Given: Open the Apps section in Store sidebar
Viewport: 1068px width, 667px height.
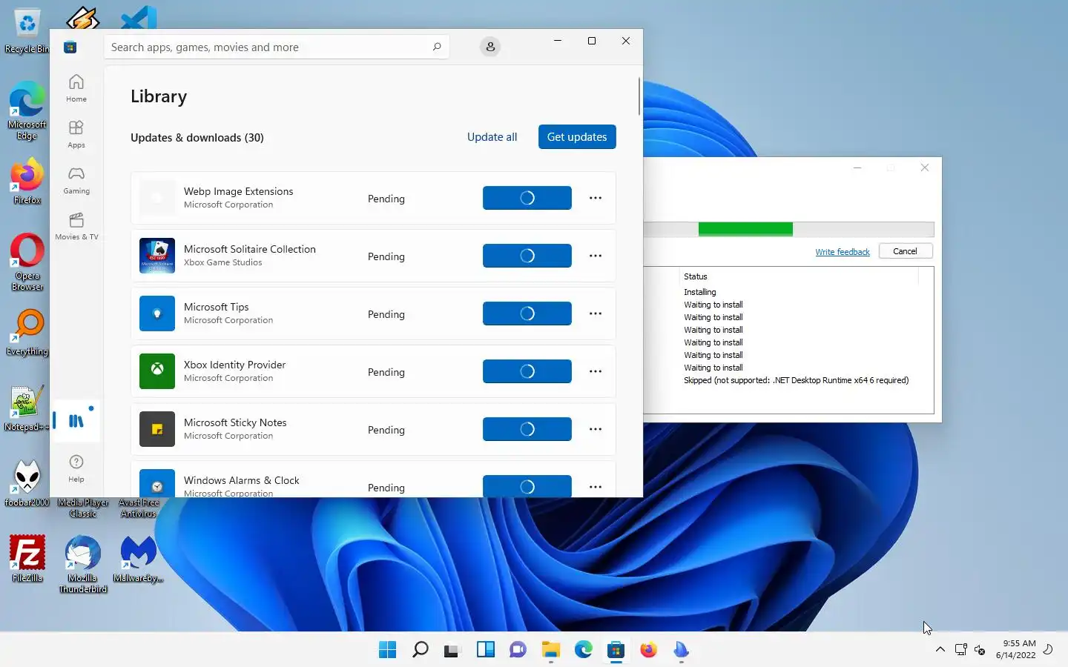Looking at the screenshot, I should tap(76, 133).
